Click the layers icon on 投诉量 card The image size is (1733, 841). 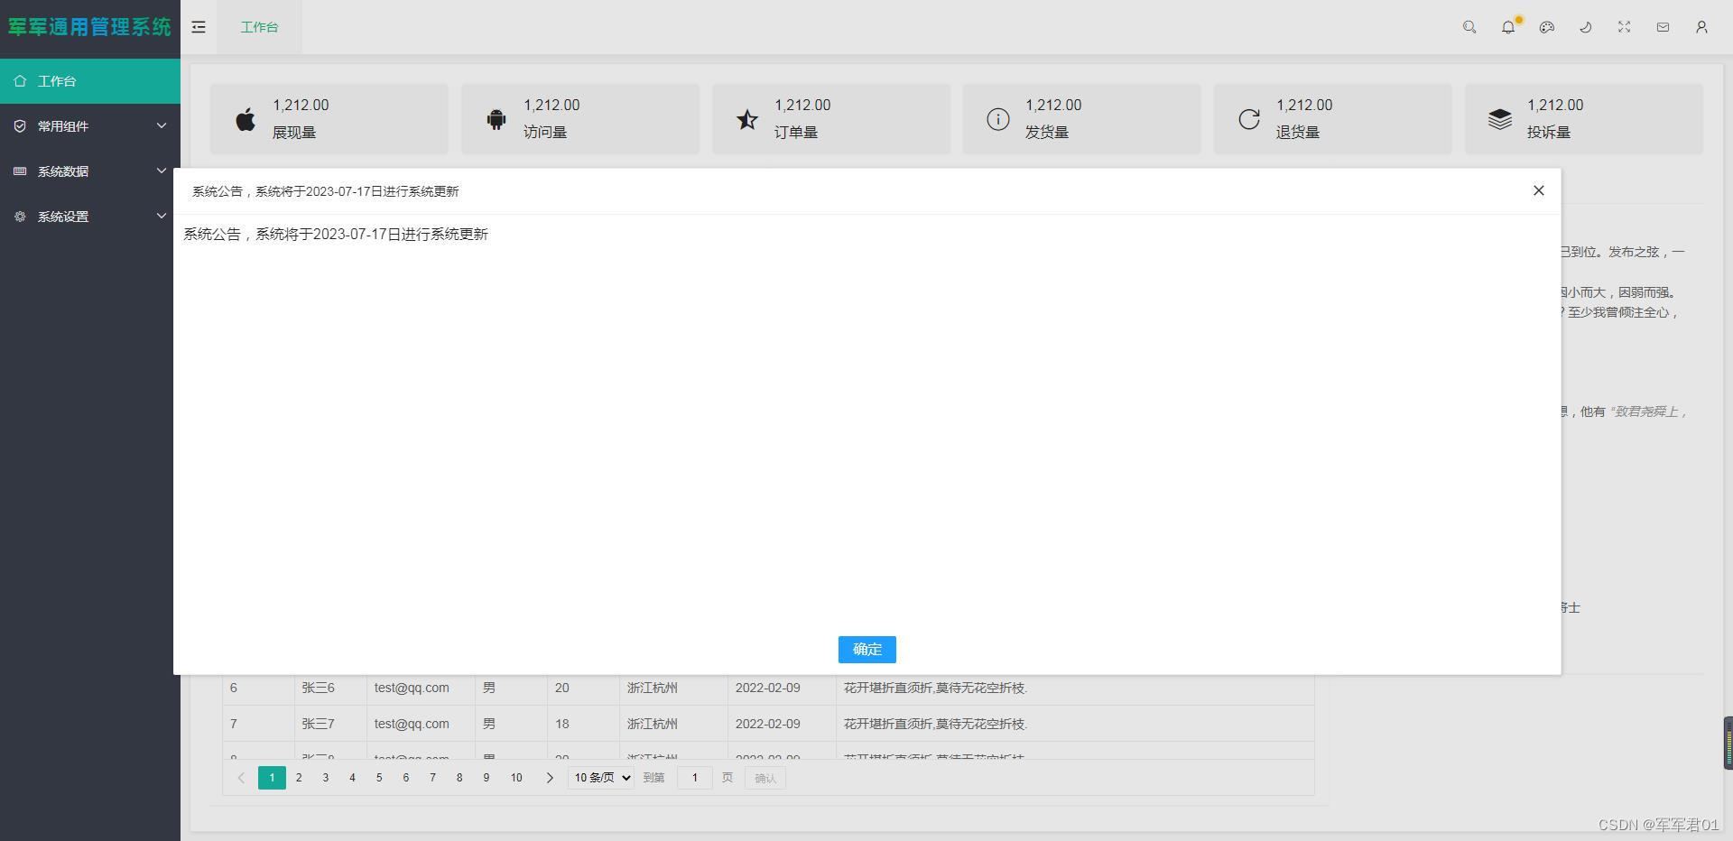click(1500, 119)
